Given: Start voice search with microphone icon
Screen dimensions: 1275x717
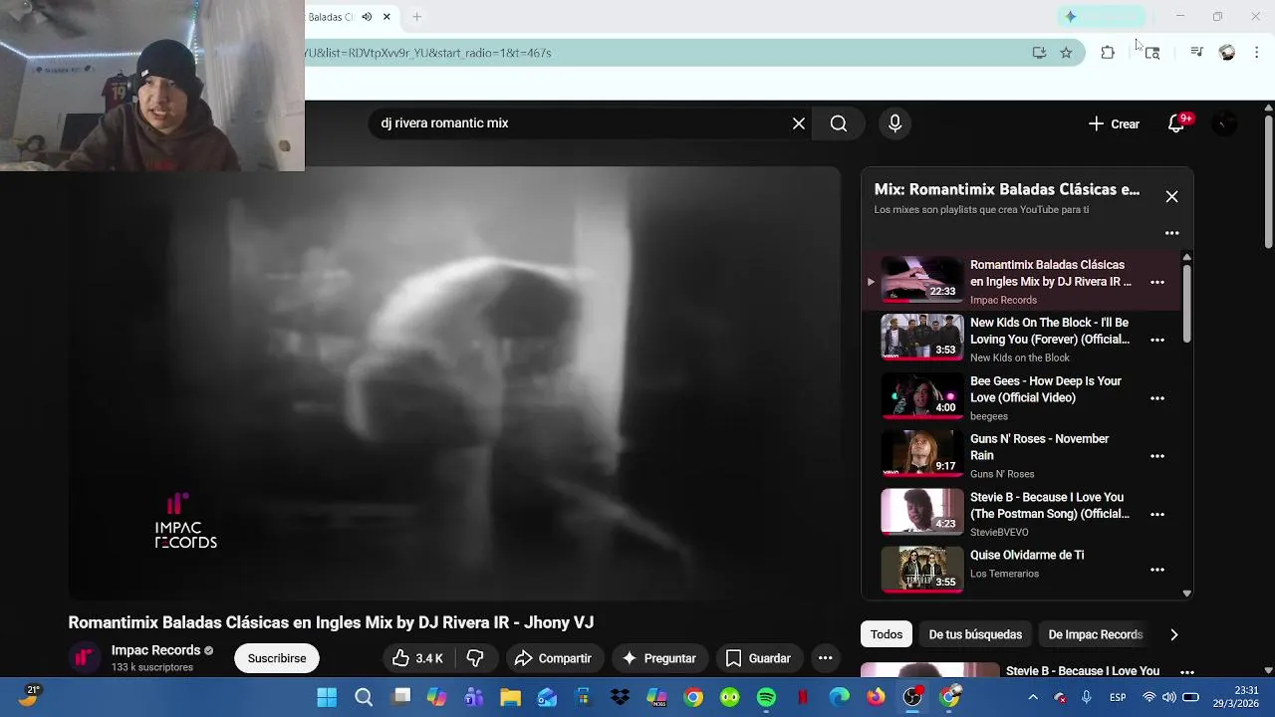Looking at the screenshot, I should click(894, 123).
